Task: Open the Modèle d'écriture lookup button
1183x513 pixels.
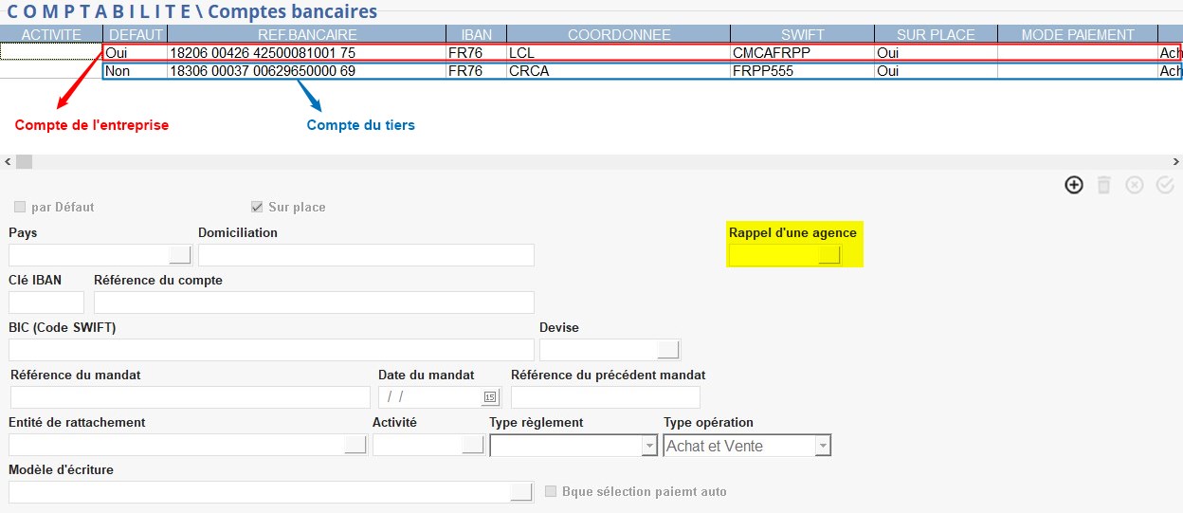Action: click(x=521, y=492)
